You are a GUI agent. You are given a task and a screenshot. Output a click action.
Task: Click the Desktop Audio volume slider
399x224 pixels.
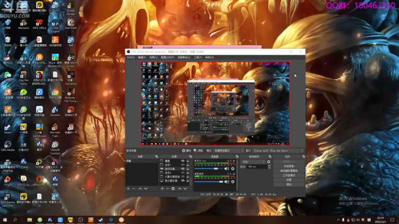pyautogui.click(x=208, y=182)
